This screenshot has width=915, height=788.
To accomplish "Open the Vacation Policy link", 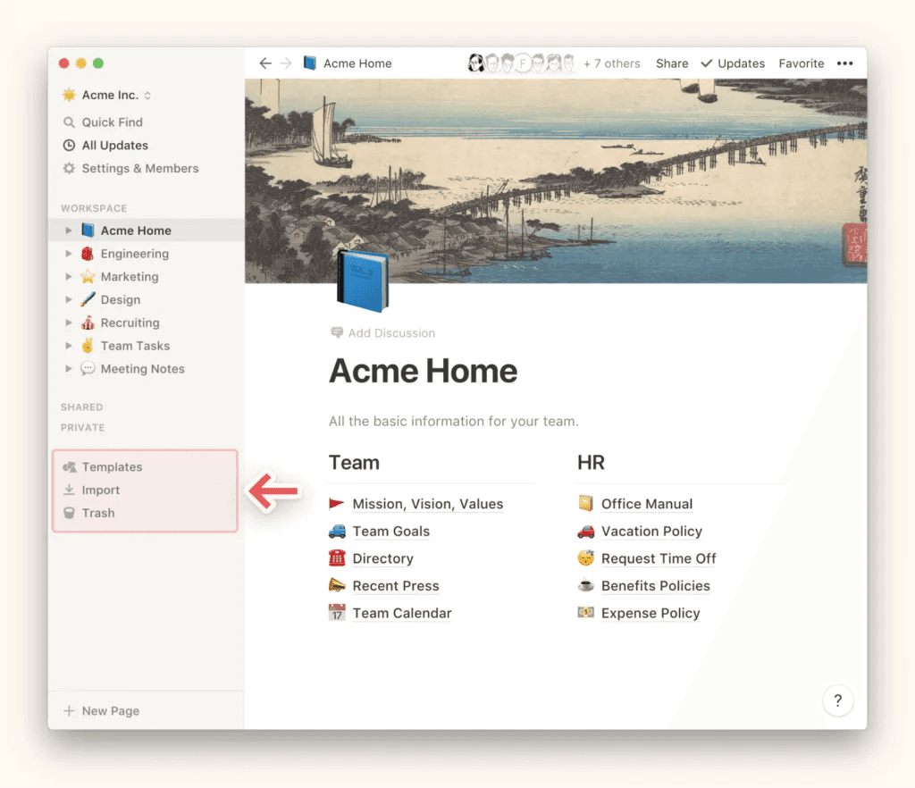I will 651,531.
